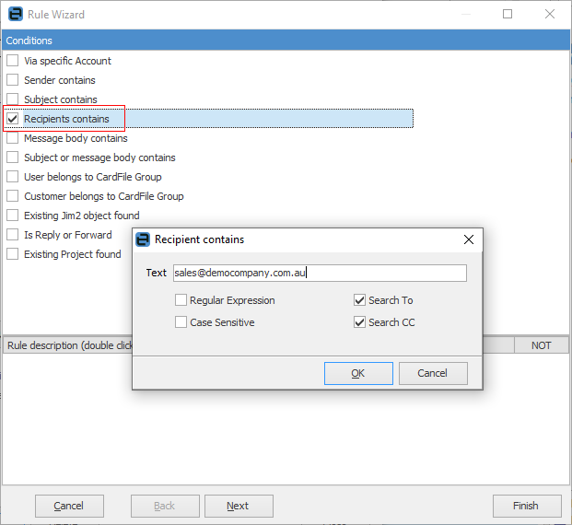
Task: Uncheck the Search To option
Action: (x=360, y=300)
